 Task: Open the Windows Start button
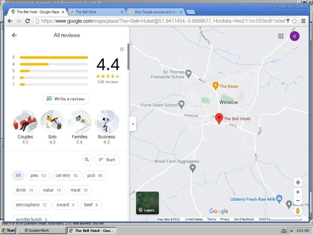click(x=8, y=230)
